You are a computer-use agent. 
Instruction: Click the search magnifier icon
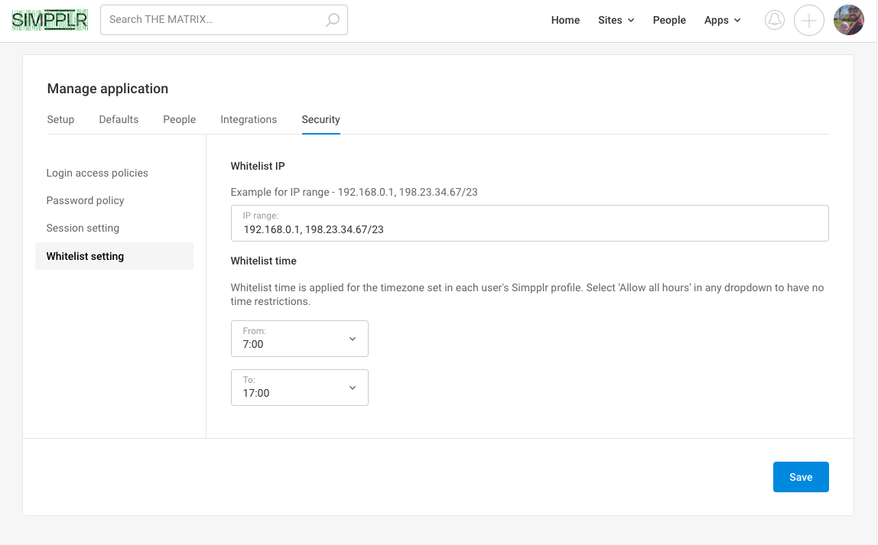(333, 20)
